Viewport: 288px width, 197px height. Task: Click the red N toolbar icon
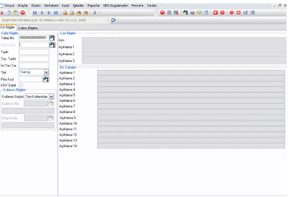[215, 13]
